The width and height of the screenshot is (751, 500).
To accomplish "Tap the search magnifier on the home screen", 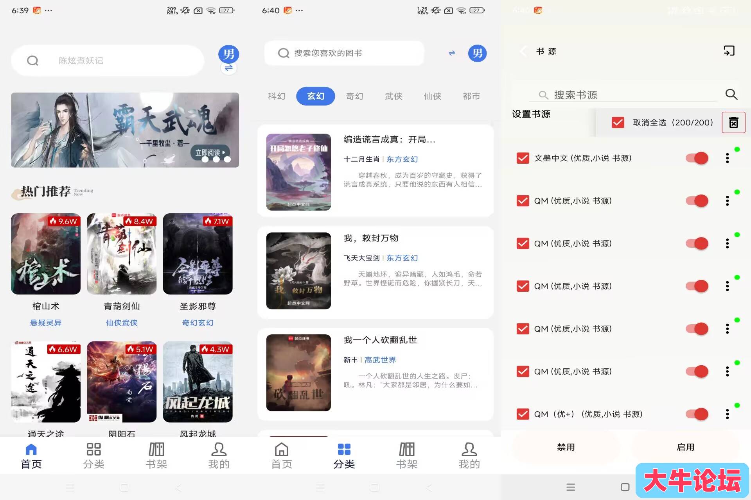I will tap(32, 61).
